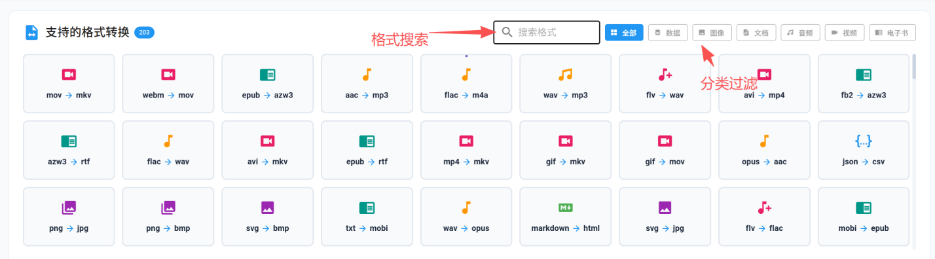Click the picture icon on svg to bmp card
The height and width of the screenshot is (259, 935).
[x=268, y=208]
